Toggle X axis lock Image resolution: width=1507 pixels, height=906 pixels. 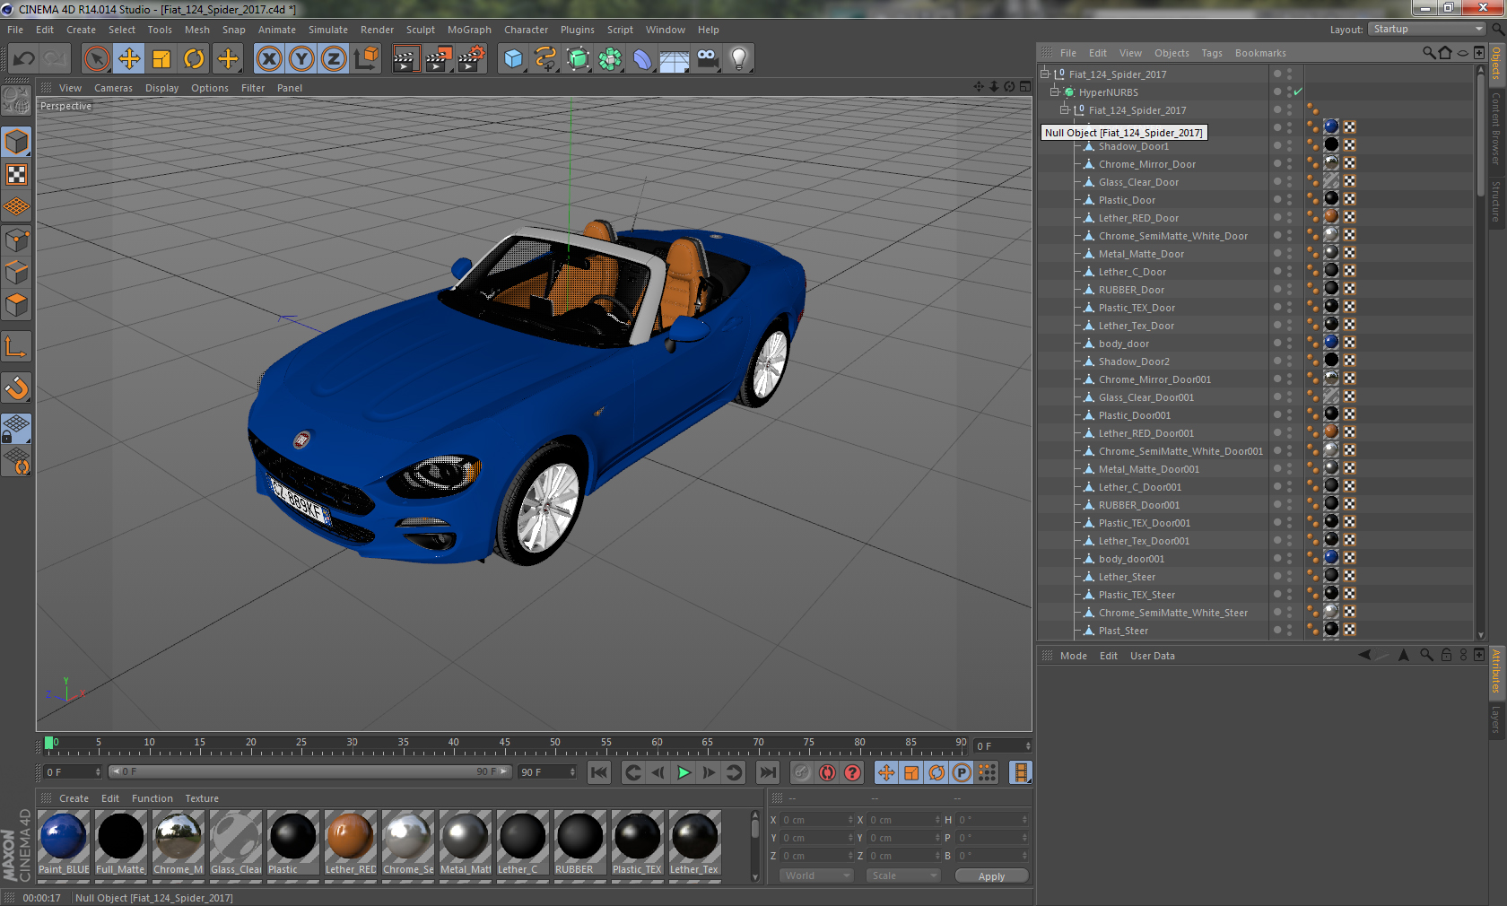[268, 59]
